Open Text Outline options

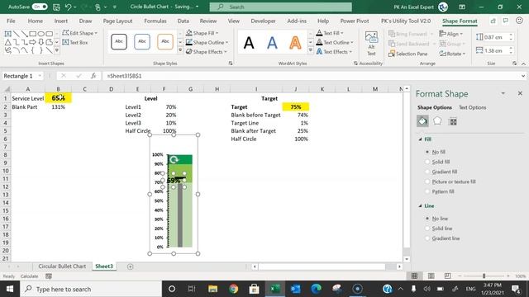click(335, 42)
